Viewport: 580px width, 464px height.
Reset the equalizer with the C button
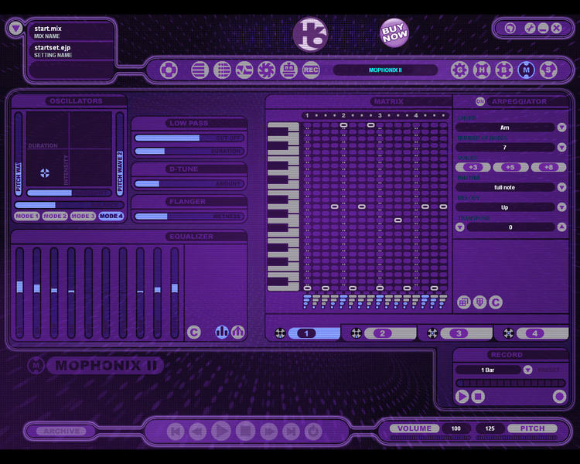click(x=194, y=333)
